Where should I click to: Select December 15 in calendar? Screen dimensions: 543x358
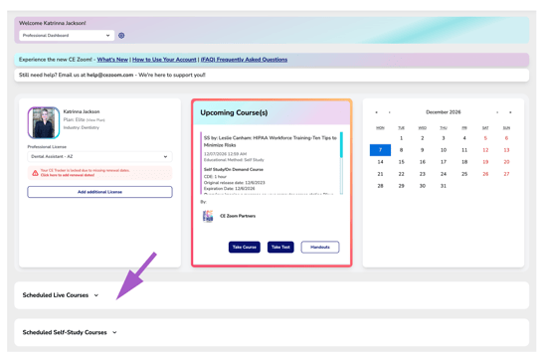click(402, 162)
